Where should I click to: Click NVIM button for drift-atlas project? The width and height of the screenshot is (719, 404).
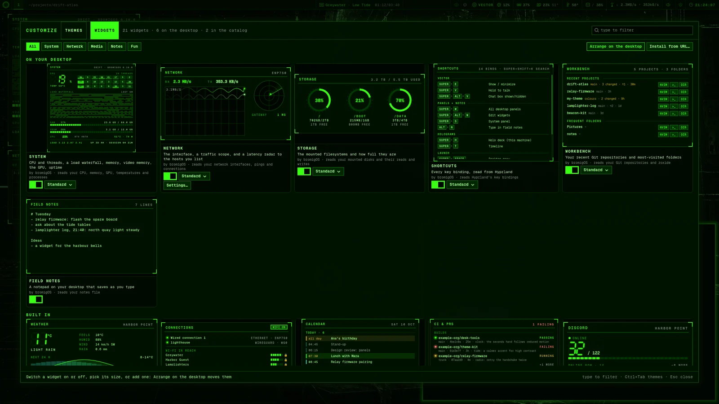tap(663, 85)
